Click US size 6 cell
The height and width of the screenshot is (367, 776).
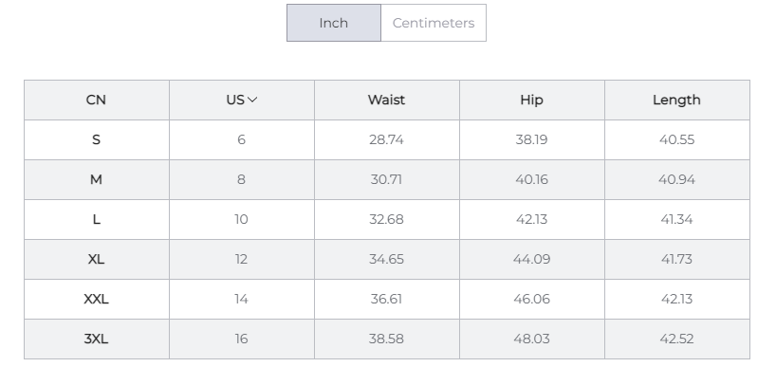click(242, 140)
